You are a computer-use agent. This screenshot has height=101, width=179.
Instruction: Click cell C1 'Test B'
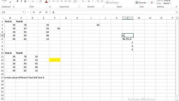coord(21,22)
